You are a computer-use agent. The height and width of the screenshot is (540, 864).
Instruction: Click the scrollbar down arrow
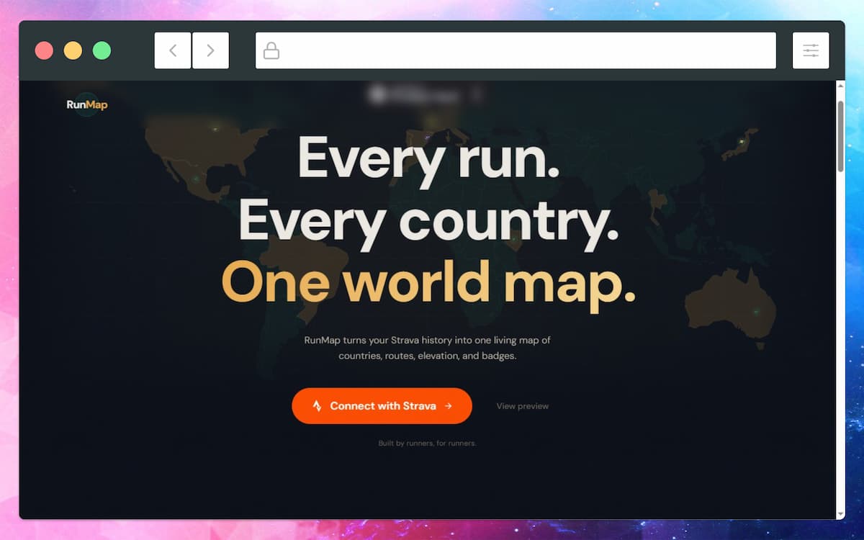[x=840, y=514]
